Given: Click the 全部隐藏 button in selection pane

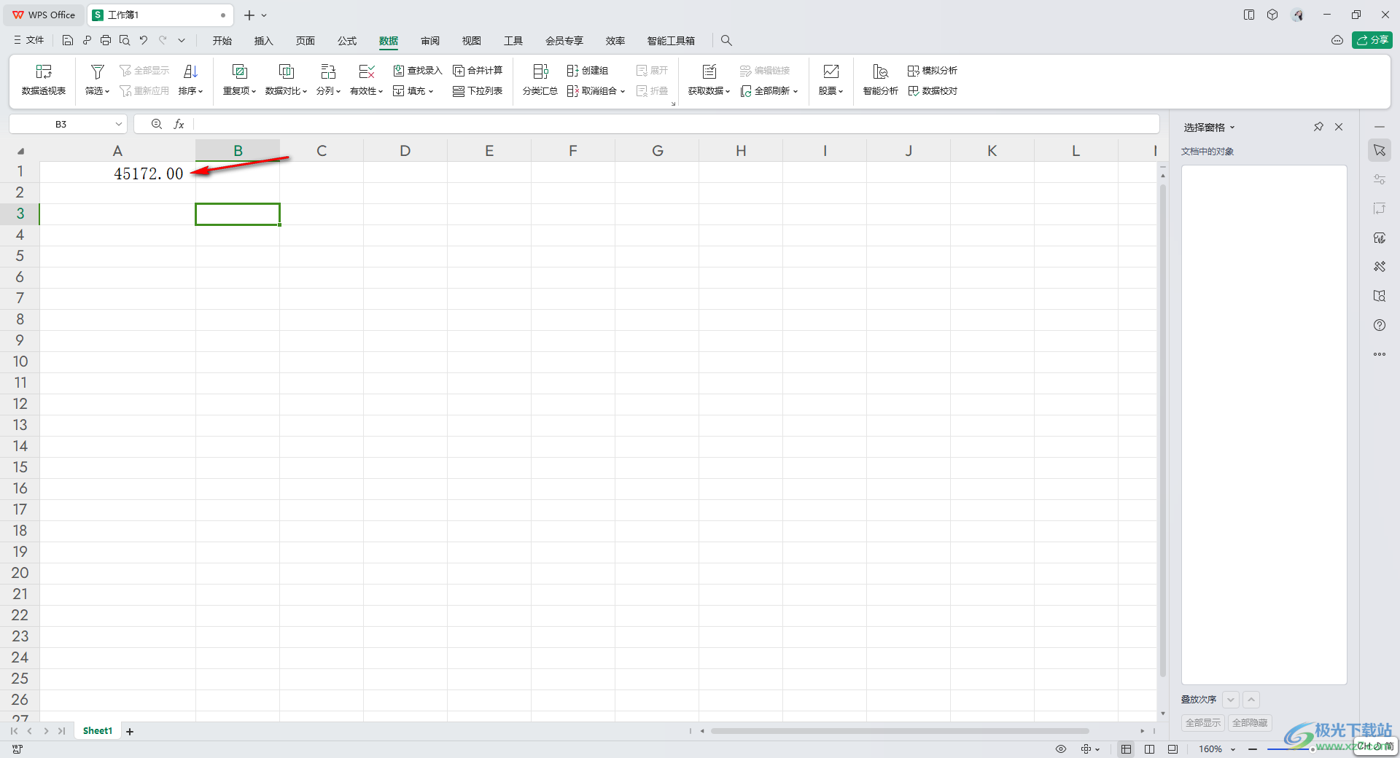Looking at the screenshot, I should pyautogui.click(x=1250, y=723).
